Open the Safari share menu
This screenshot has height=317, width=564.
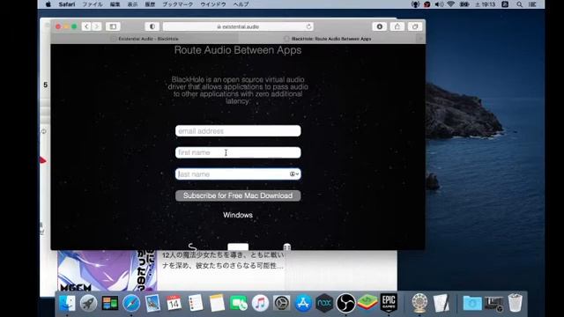pyautogui.click(x=397, y=26)
